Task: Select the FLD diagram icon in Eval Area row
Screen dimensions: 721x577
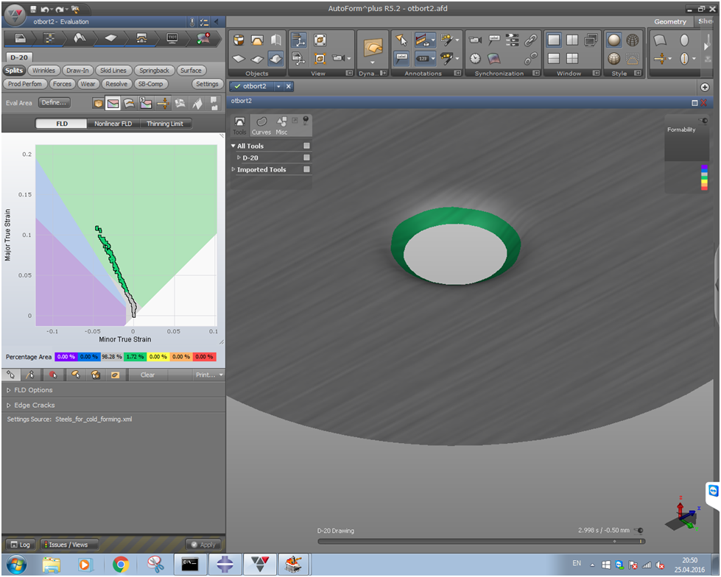Action: click(113, 103)
